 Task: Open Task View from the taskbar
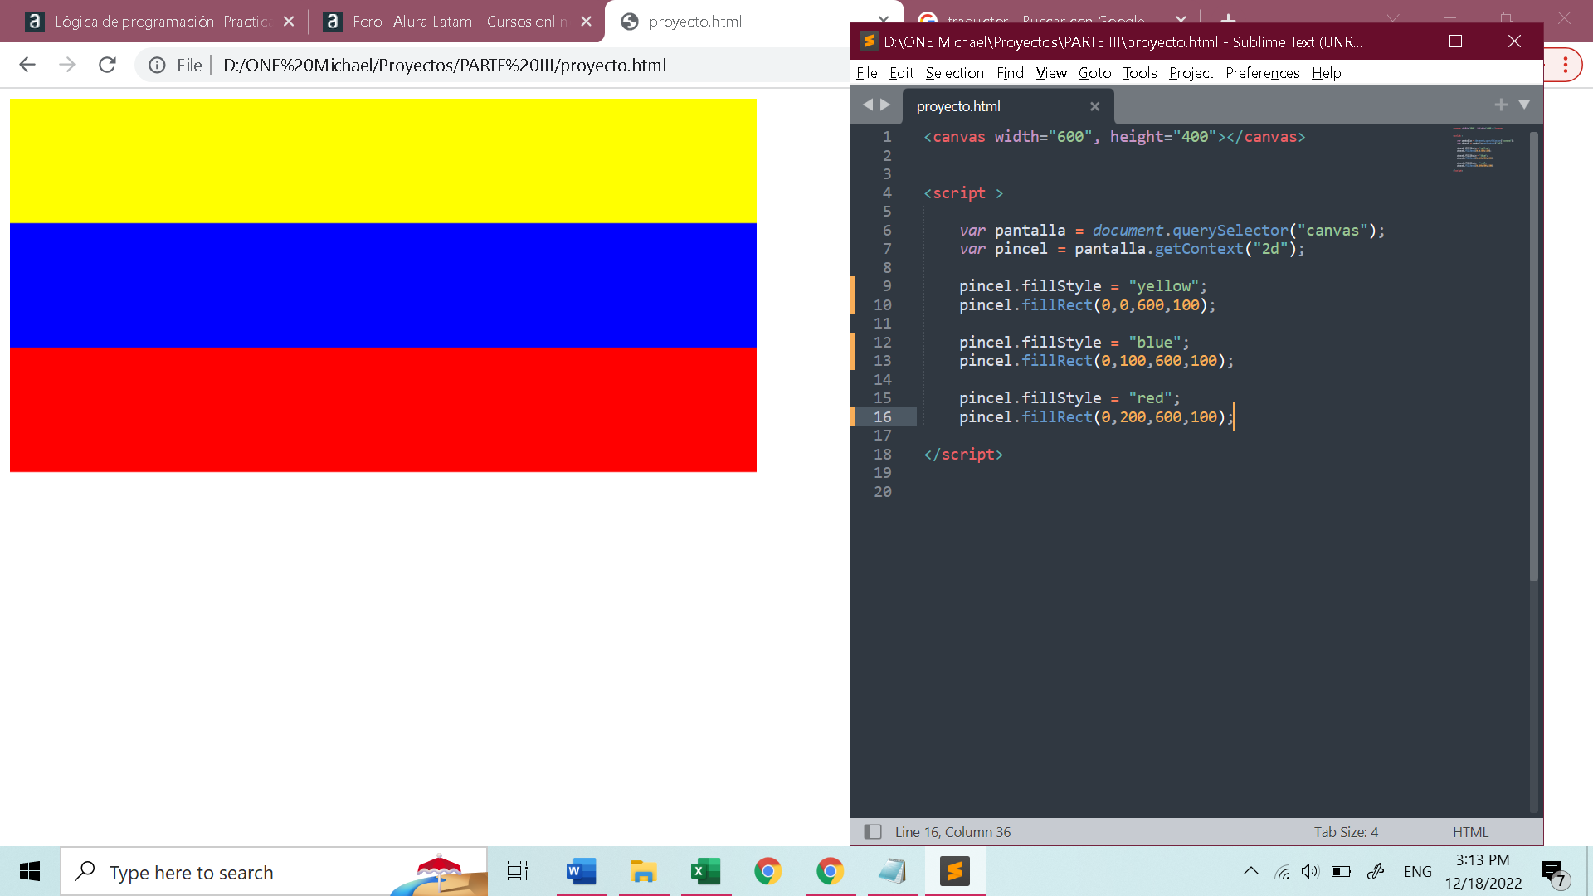pyautogui.click(x=518, y=871)
